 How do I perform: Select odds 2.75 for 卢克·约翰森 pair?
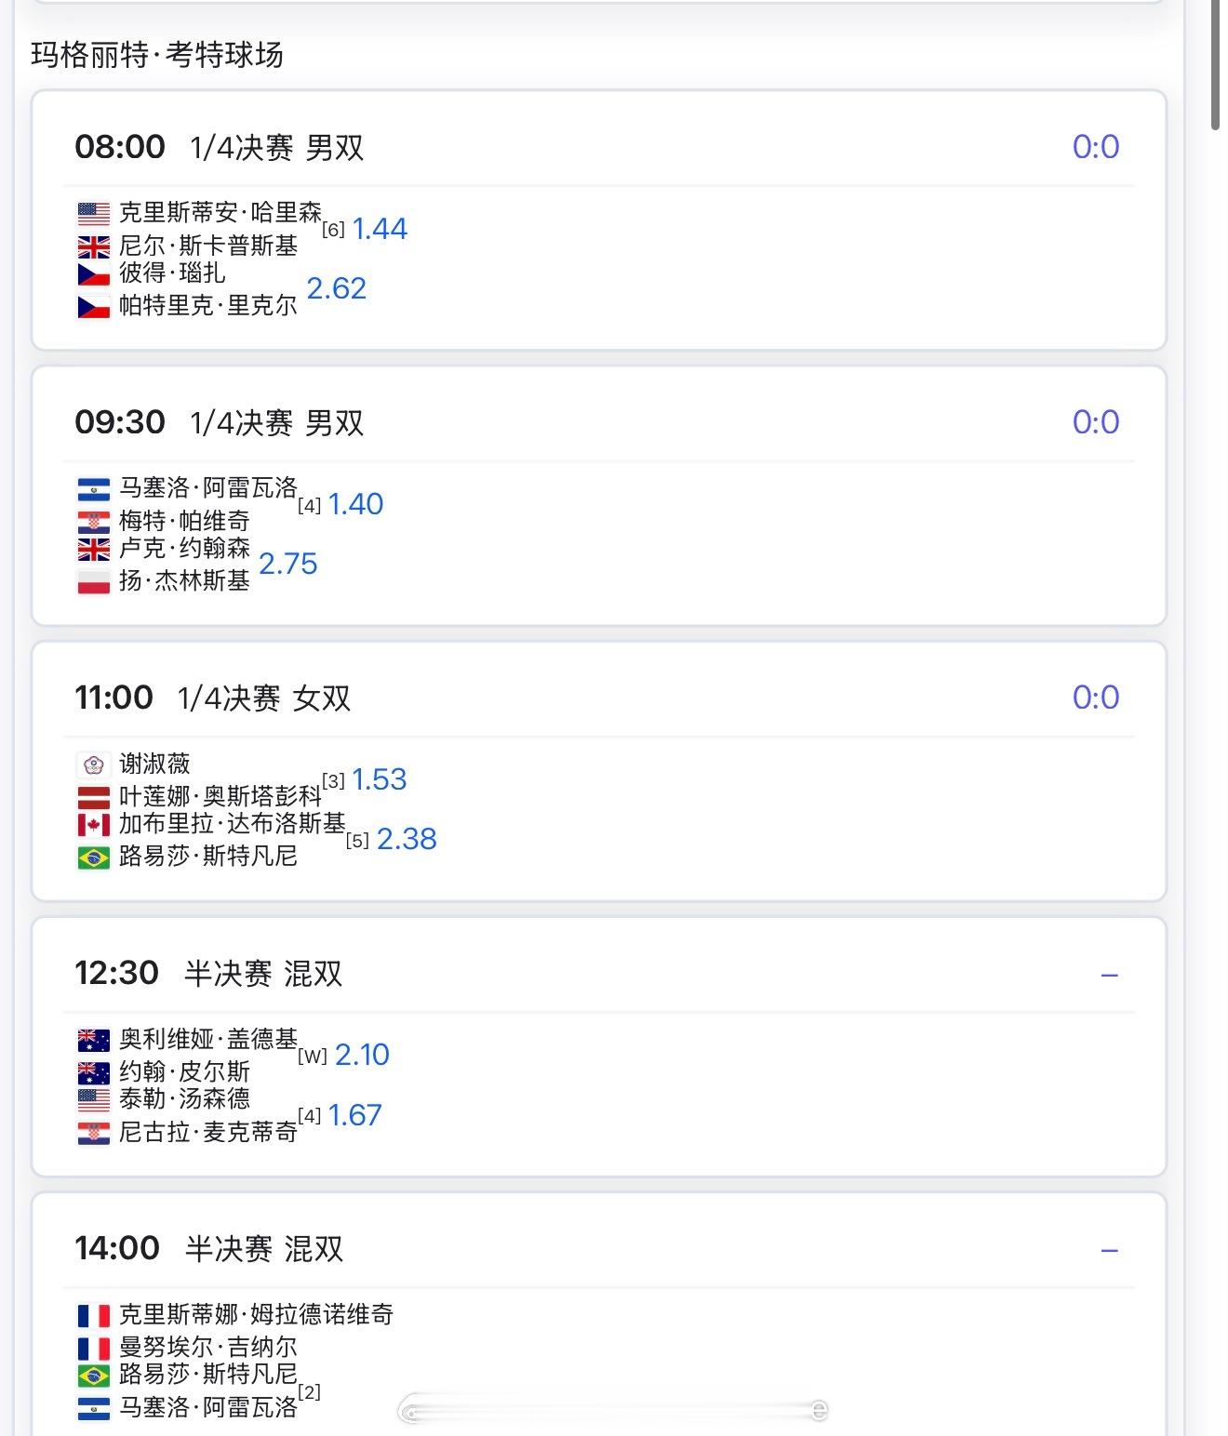click(x=287, y=564)
